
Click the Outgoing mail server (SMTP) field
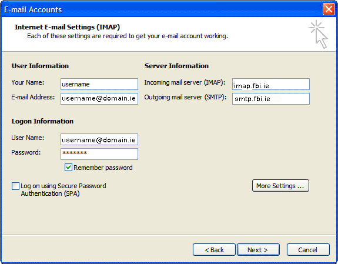tap(271, 99)
